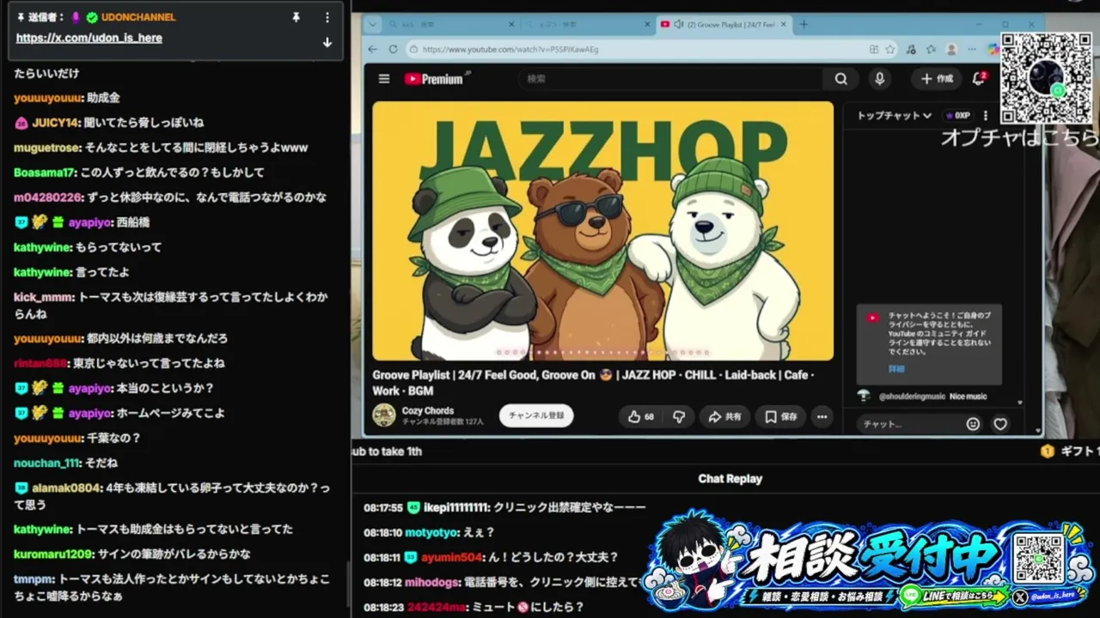Subscribe with the チャンネル登録 button
The image size is (1100, 618).
pyautogui.click(x=536, y=415)
